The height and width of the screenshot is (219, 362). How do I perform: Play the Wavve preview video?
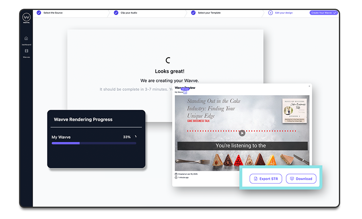click(242, 133)
